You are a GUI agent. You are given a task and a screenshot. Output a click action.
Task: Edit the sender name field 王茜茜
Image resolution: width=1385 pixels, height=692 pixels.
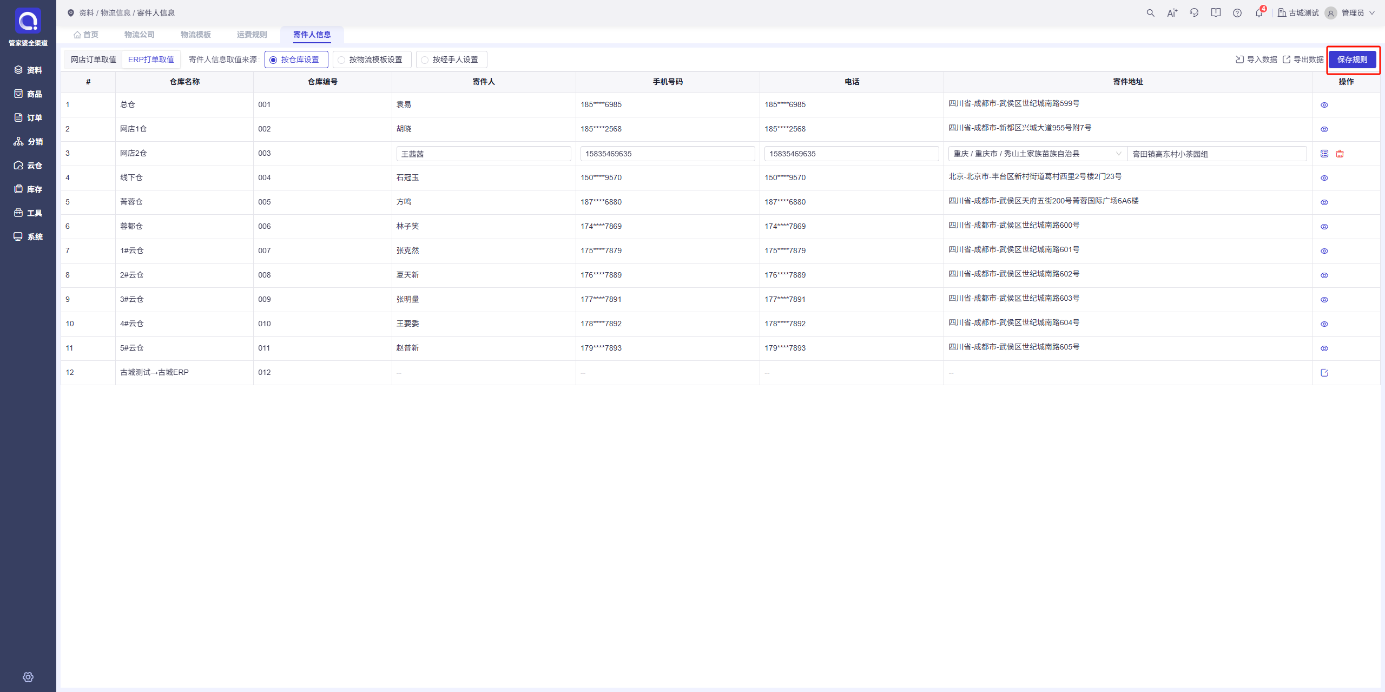[x=484, y=154]
